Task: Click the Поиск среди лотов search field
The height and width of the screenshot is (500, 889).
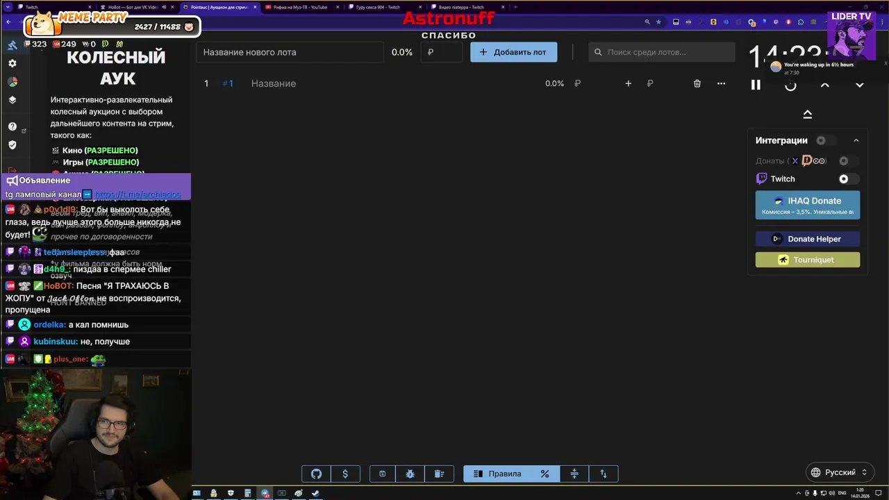Action: click(x=662, y=52)
